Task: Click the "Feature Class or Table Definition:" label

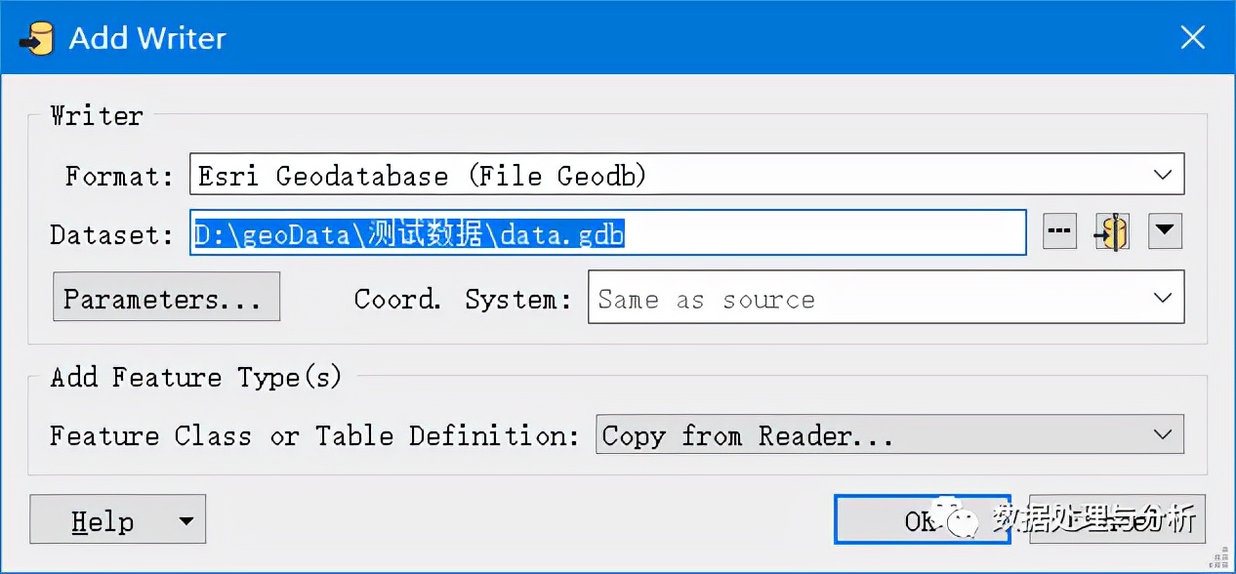Action: 314,435
